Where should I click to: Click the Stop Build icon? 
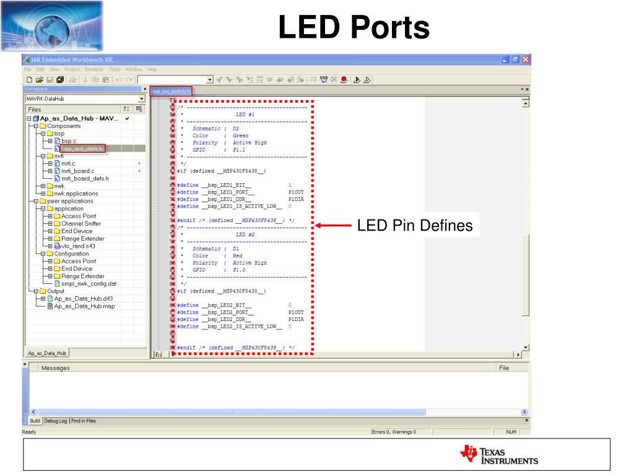coord(334,80)
